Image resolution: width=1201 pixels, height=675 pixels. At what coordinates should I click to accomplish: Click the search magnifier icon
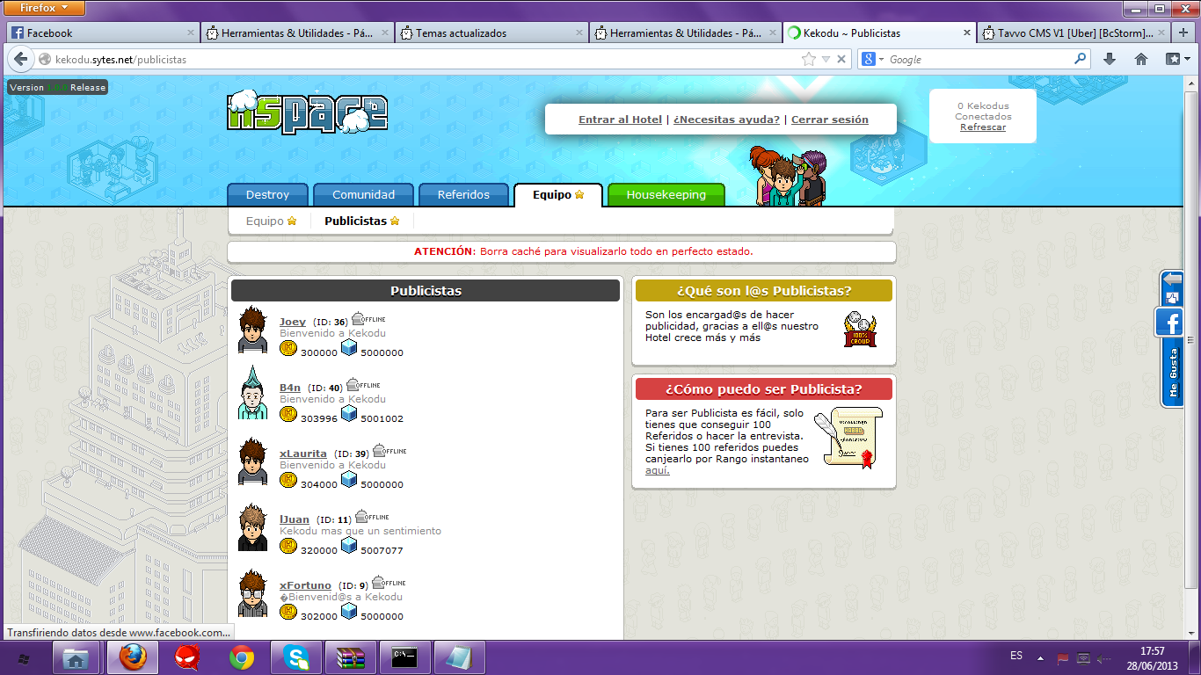click(x=1081, y=59)
